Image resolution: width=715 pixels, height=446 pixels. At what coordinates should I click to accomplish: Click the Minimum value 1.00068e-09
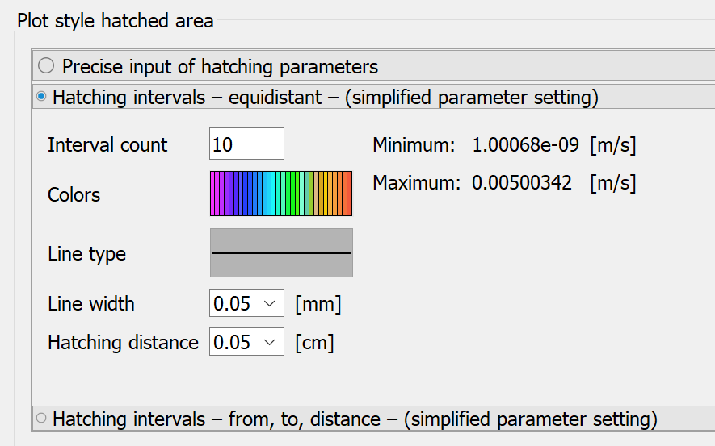(525, 146)
